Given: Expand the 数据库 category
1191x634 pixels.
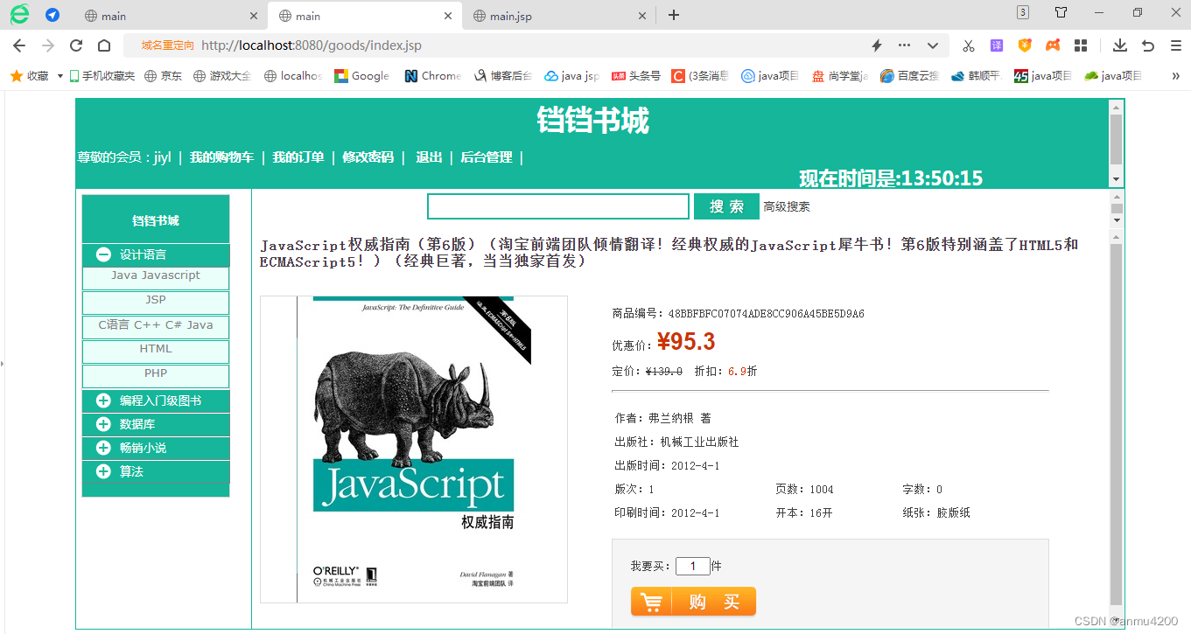Looking at the screenshot, I should (x=156, y=424).
